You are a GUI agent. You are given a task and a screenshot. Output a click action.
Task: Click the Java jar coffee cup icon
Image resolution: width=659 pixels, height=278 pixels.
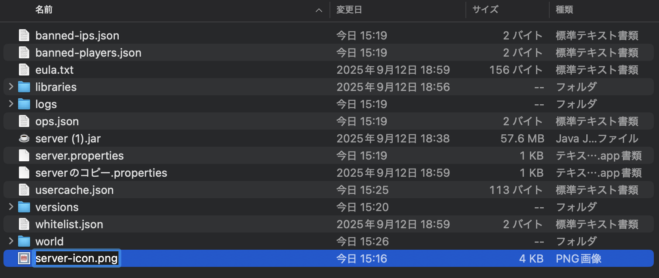click(24, 139)
